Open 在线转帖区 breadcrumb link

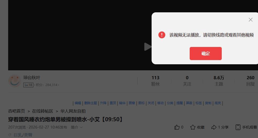click(x=43, y=111)
